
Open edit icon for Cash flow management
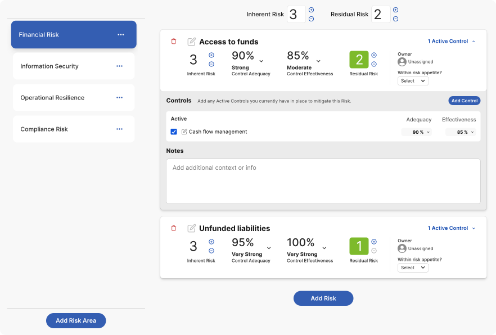click(184, 132)
